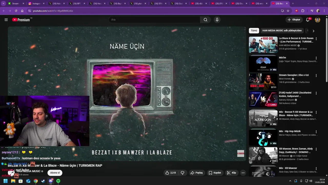Open the NÄME ÜÇIN mix thumbnail
Image resolution: width=328 pixels, height=185 pixels.
point(263,118)
